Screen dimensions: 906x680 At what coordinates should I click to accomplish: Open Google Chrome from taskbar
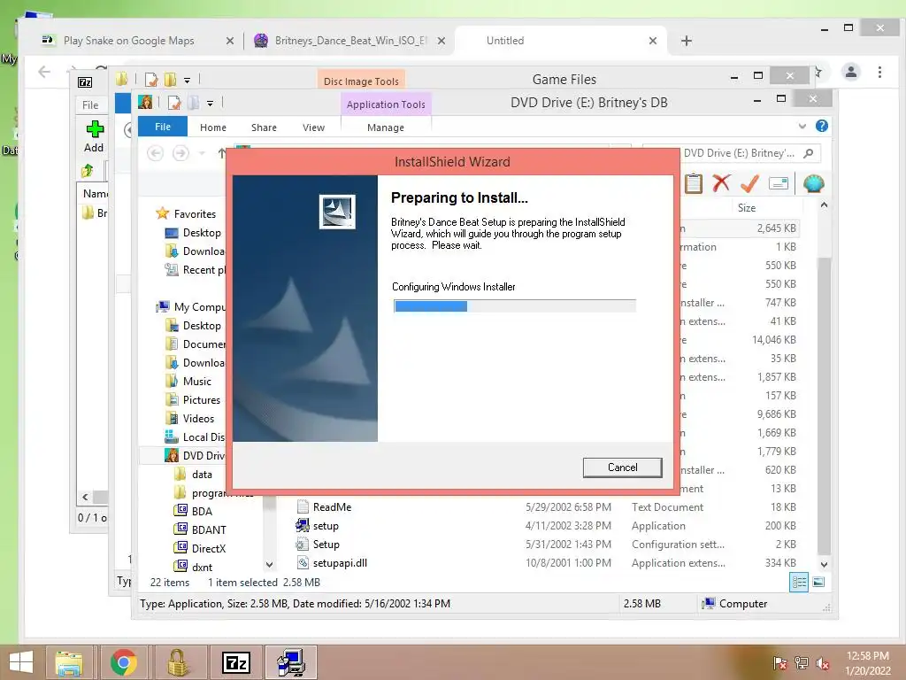coord(123,662)
